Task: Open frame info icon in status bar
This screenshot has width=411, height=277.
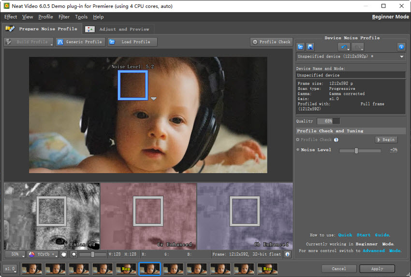Action: (x=288, y=254)
